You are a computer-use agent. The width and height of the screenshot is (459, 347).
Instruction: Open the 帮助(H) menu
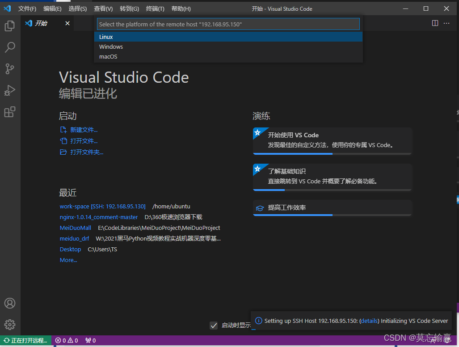click(181, 9)
